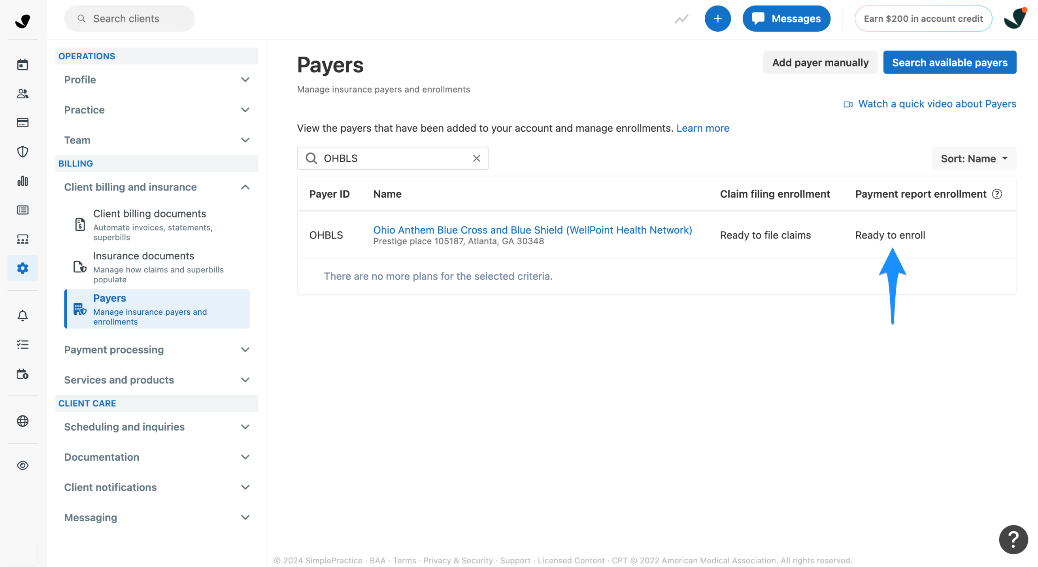The image size is (1038, 567).
Task: Click the trend line icon in header
Action: pos(681,19)
